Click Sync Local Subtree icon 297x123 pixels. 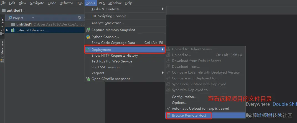(168, 84)
